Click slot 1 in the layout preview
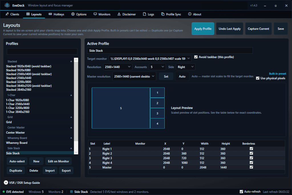292x195 pixels. [x=157, y=93]
